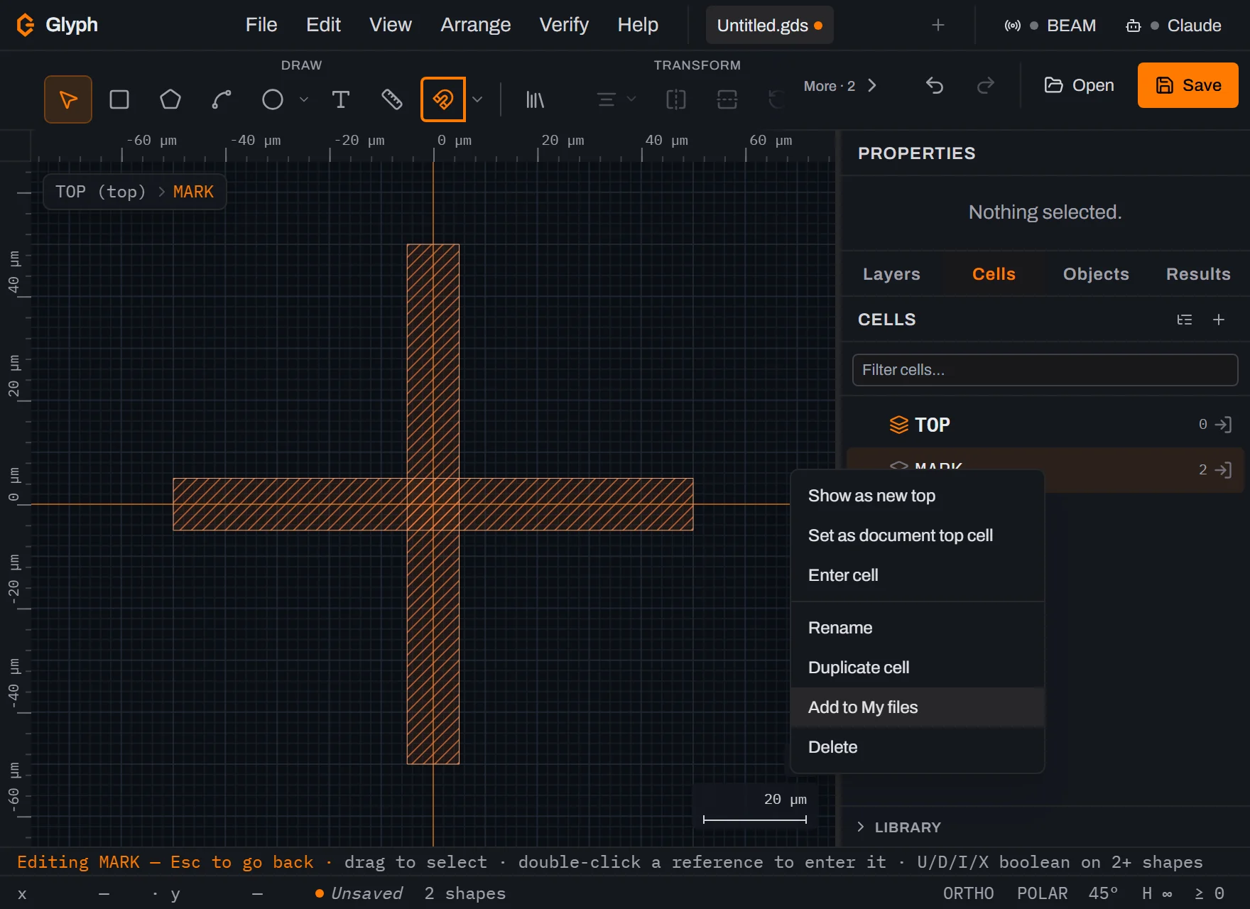The image size is (1250, 909).
Task: Activate the Path drawing tool
Action: pyautogui.click(x=222, y=99)
